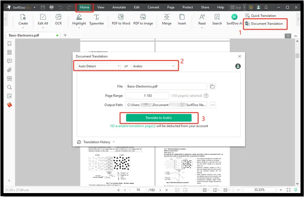Open the Protect tab
304x197 pixels.
coord(188,7)
